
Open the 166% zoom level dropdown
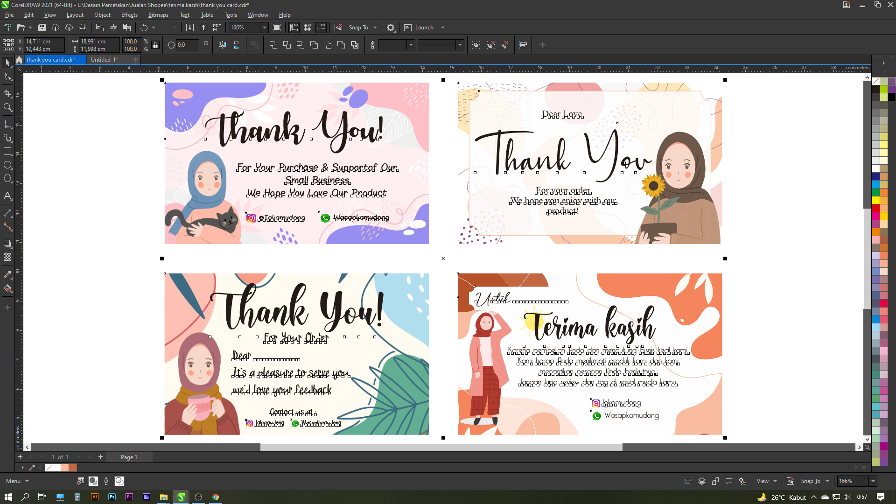[x=265, y=28]
